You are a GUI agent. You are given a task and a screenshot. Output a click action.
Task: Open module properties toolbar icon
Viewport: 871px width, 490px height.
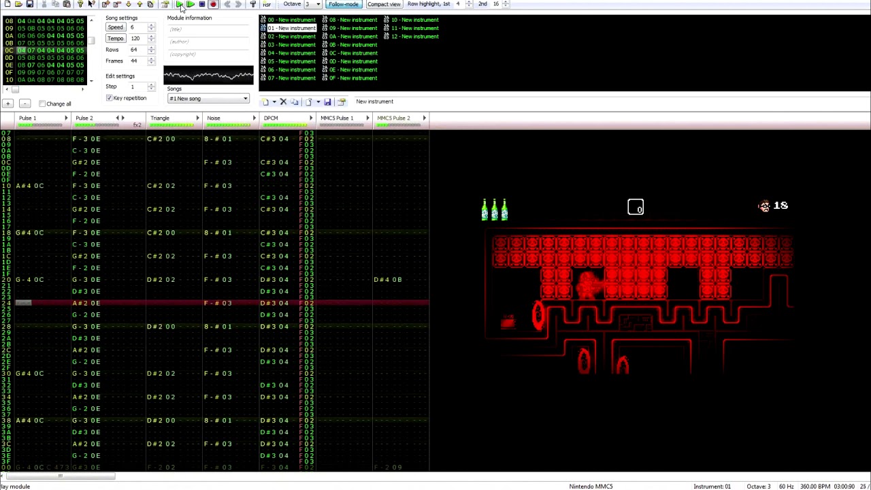tap(165, 4)
